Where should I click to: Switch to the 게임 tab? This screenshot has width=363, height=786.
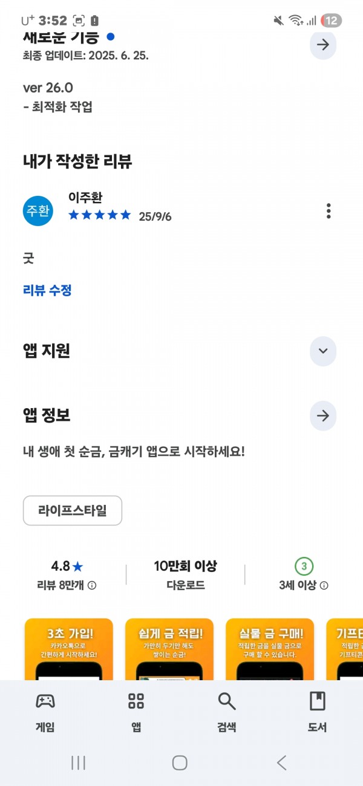pyautogui.click(x=45, y=712)
